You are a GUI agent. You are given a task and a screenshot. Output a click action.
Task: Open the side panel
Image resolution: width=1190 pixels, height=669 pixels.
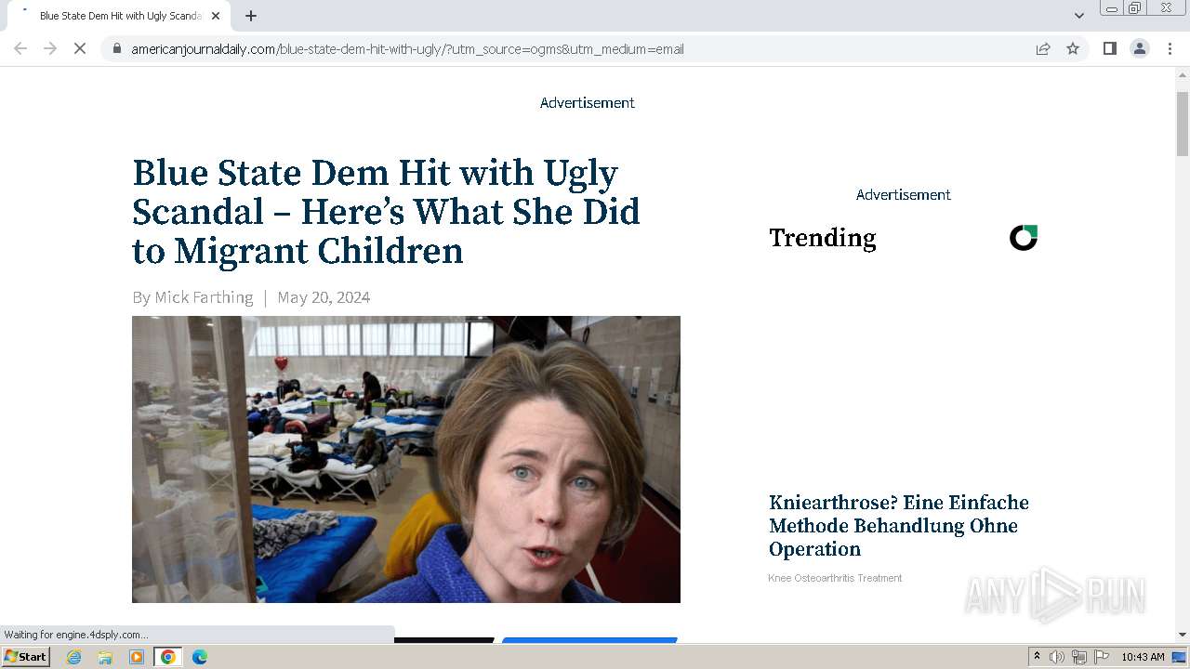coord(1109,48)
